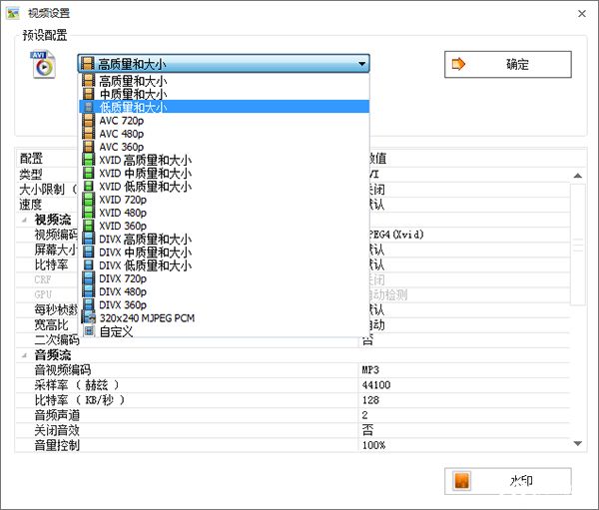Click the film icon beside AVC 480p

(x=89, y=134)
